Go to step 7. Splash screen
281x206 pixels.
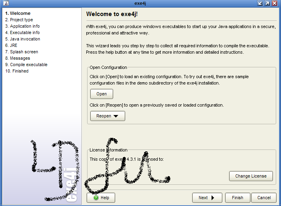pos(22,52)
